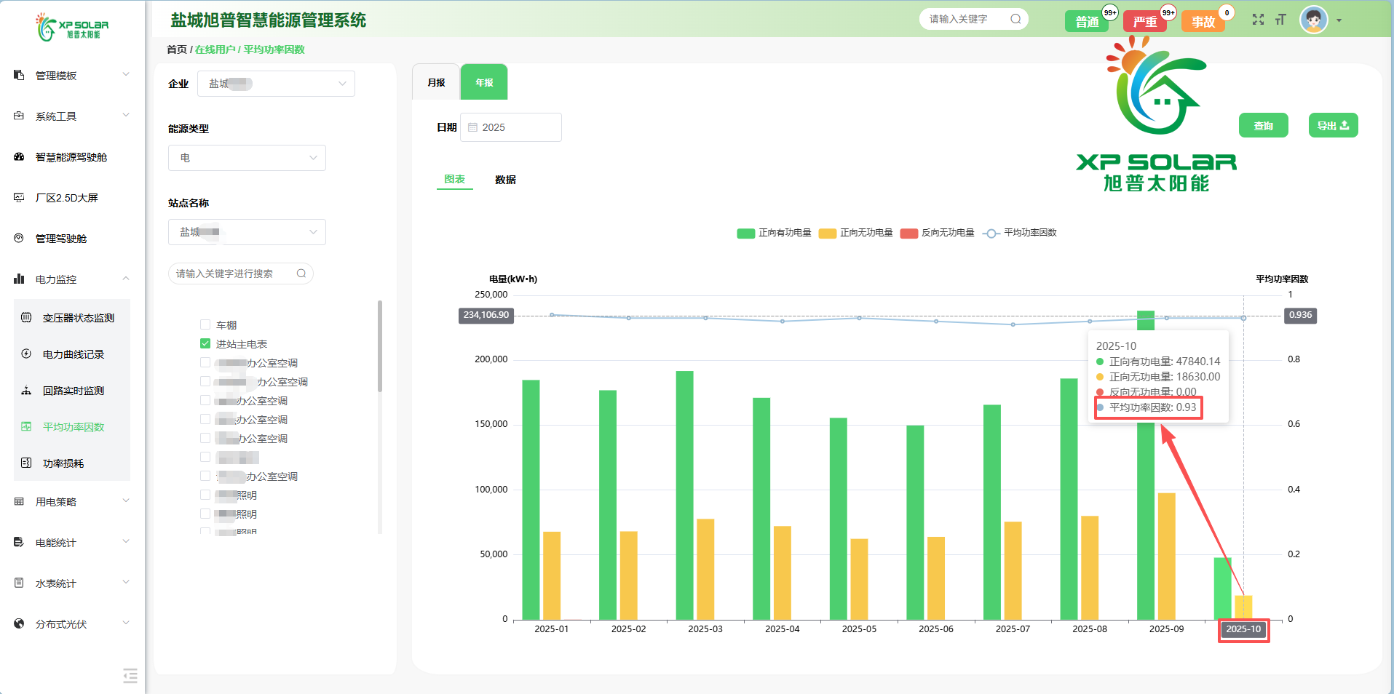Switch to the 数据 tab
The image size is (1394, 694).
pyautogui.click(x=505, y=180)
